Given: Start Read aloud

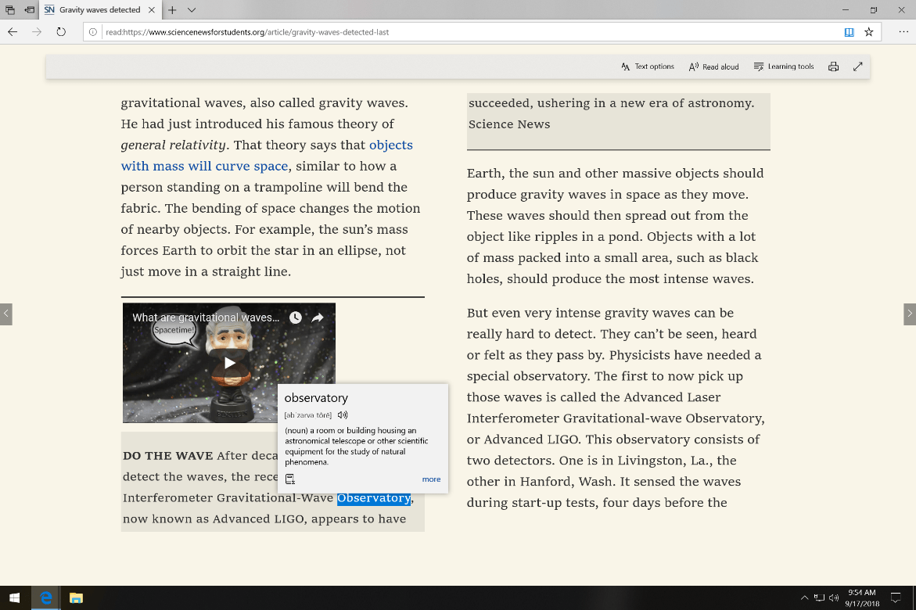Looking at the screenshot, I should (x=713, y=66).
